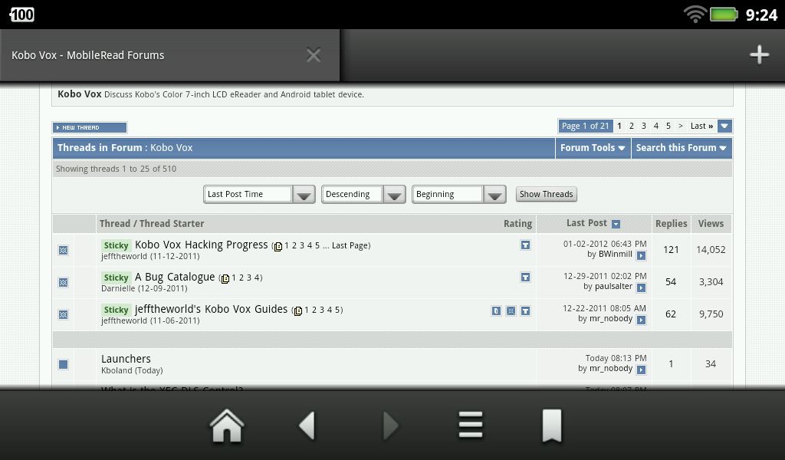View 54 replies of A Bug Catalogue
This screenshot has height=460, width=785.
click(671, 282)
